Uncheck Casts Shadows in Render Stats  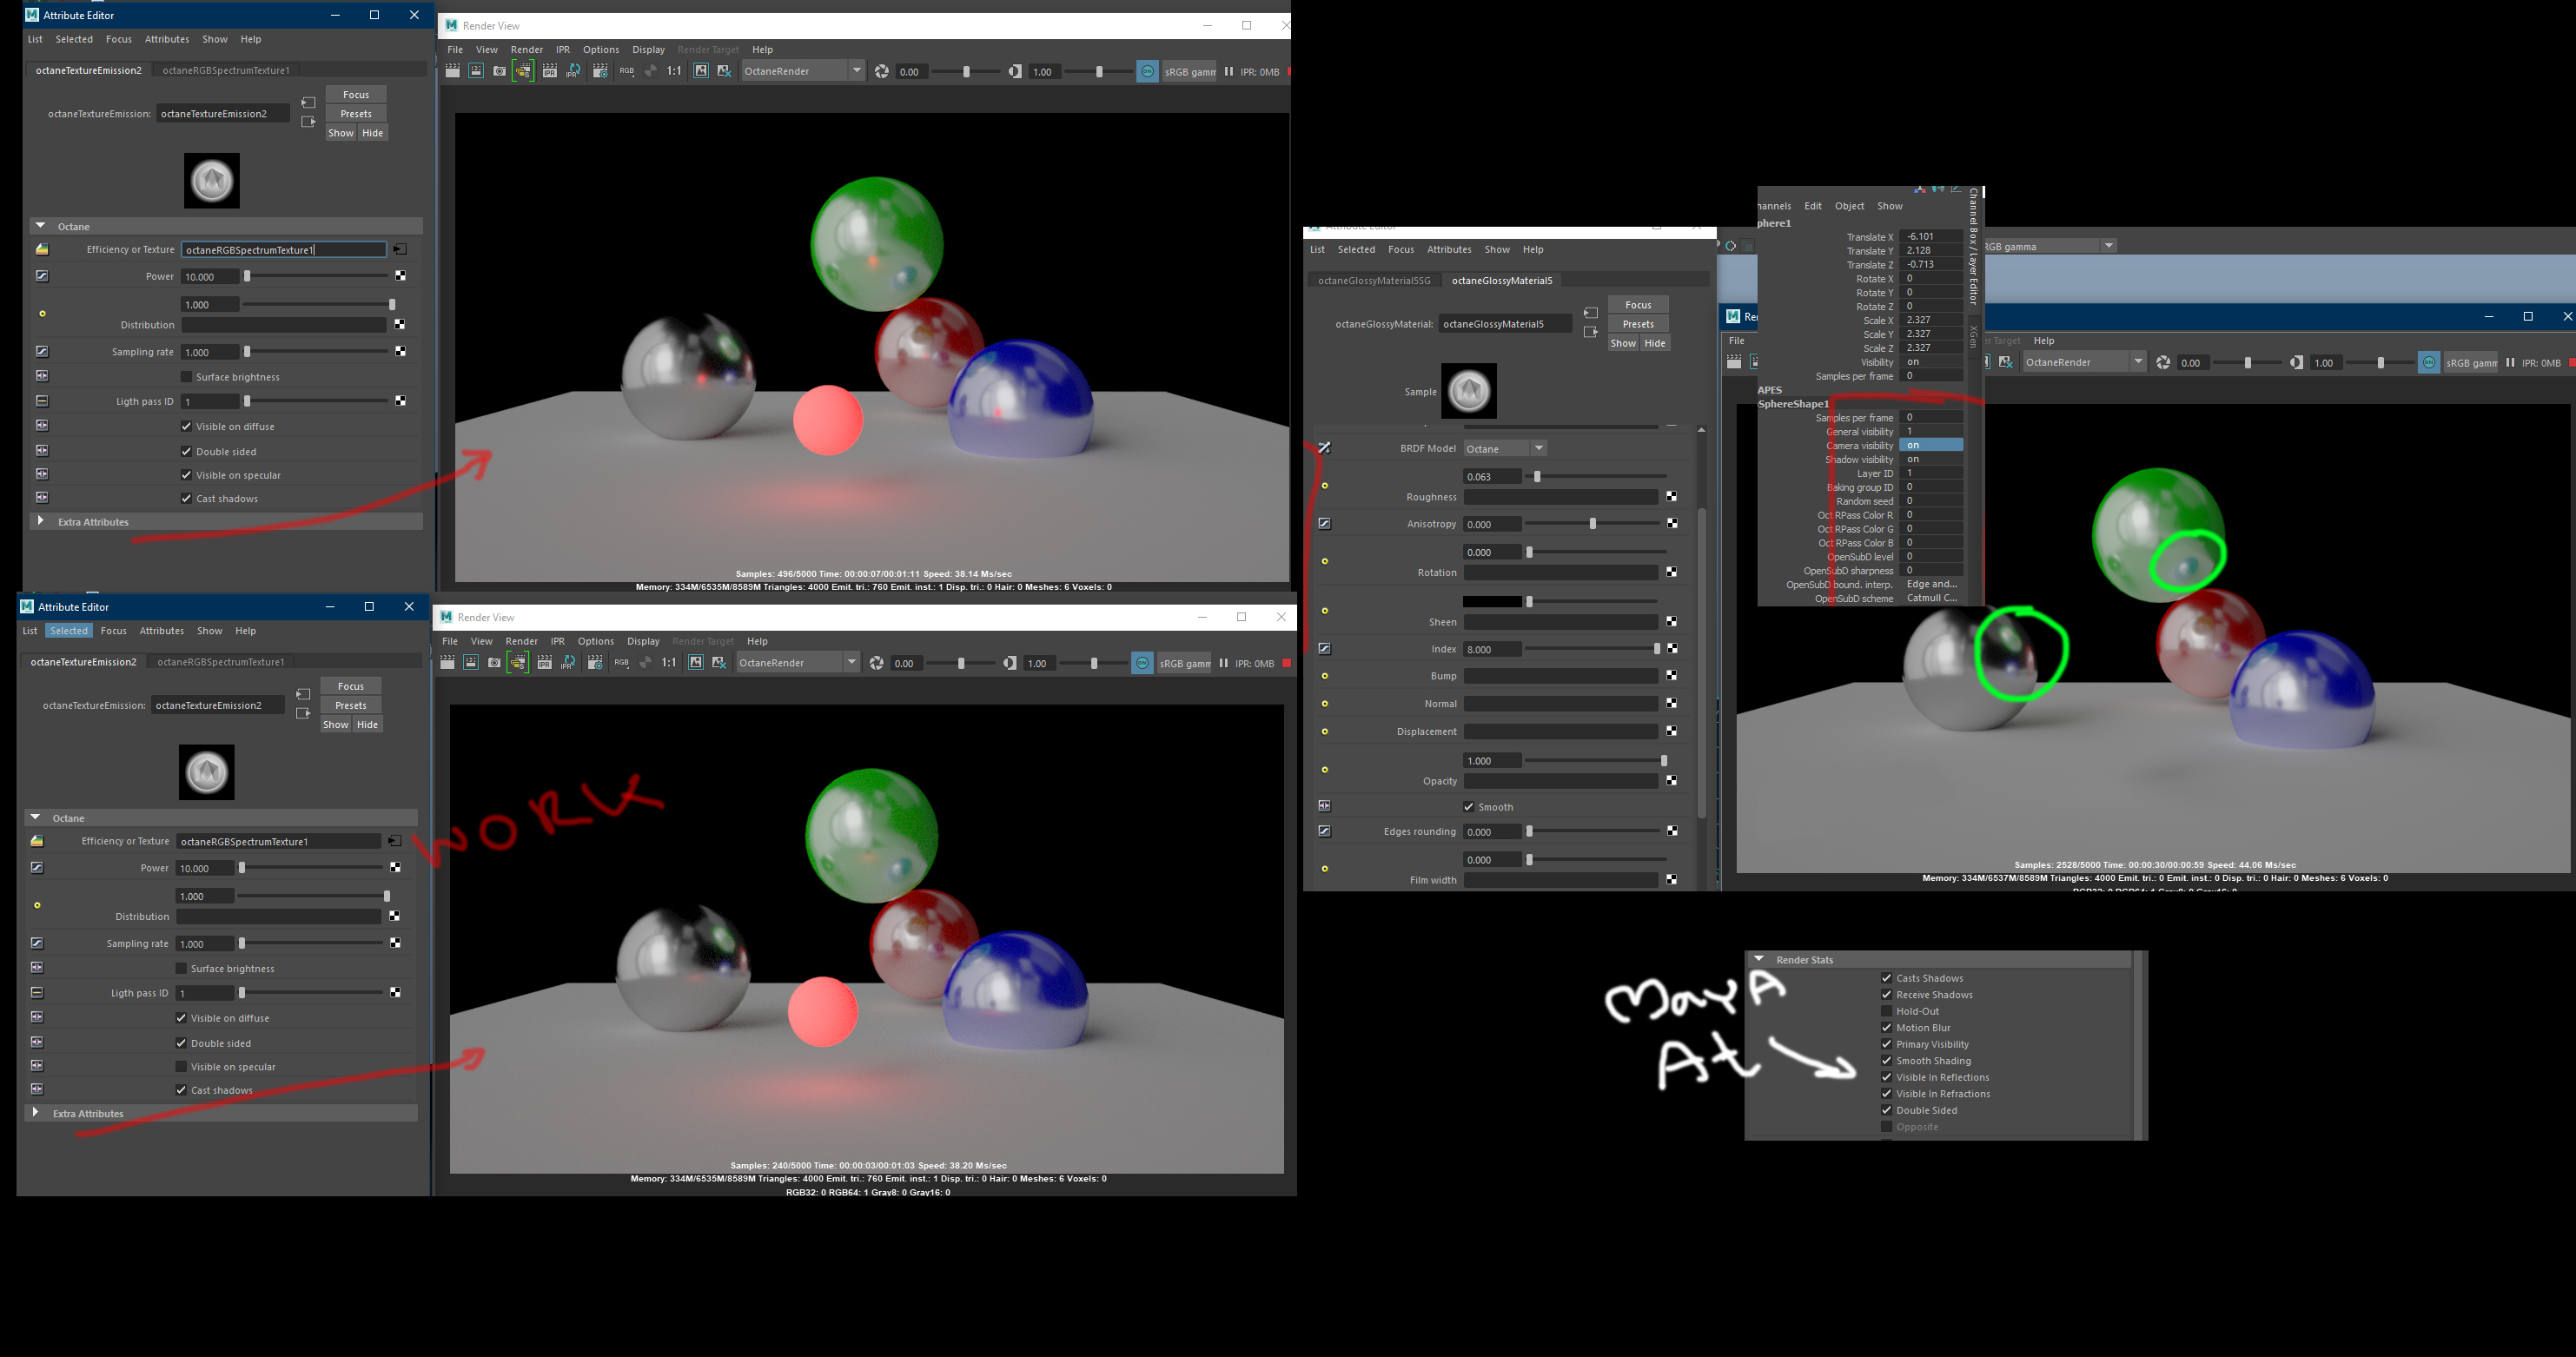pyautogui.click(x=1886, y=978)
